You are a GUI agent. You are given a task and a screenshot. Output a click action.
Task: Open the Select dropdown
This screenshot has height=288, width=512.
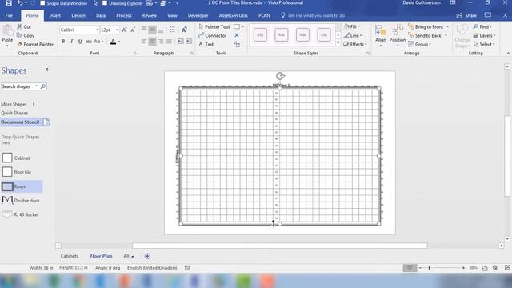[x=484, y=44]
